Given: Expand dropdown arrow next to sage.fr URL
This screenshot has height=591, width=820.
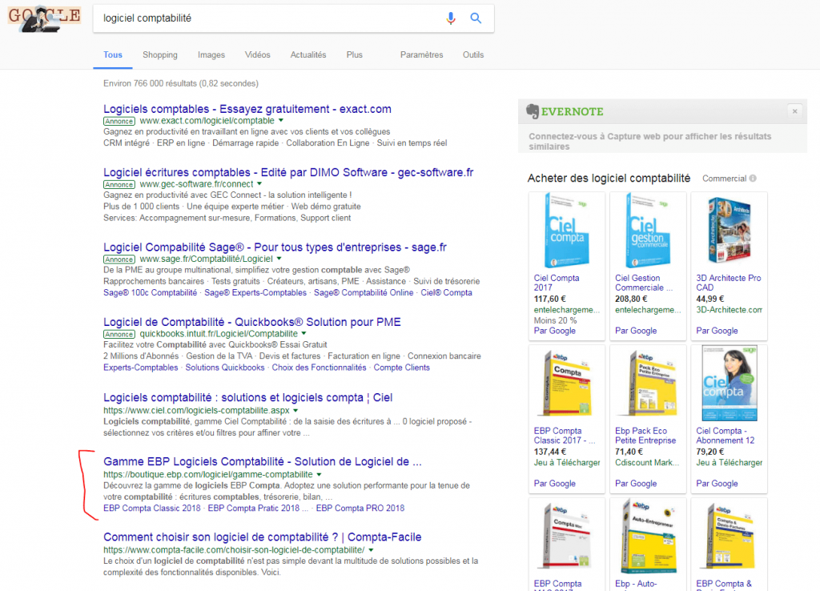Looking at the screenshot, I should 279,259.
